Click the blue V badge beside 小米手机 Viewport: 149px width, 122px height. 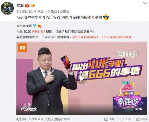pyautogui.click(x=35, y=26)
